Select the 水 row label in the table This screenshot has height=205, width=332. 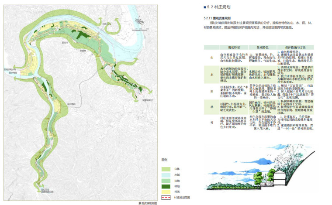click(211, 74)
